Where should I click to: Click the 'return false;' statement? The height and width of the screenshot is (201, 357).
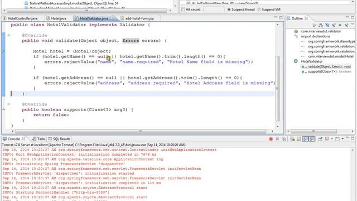tap(51, 115)
